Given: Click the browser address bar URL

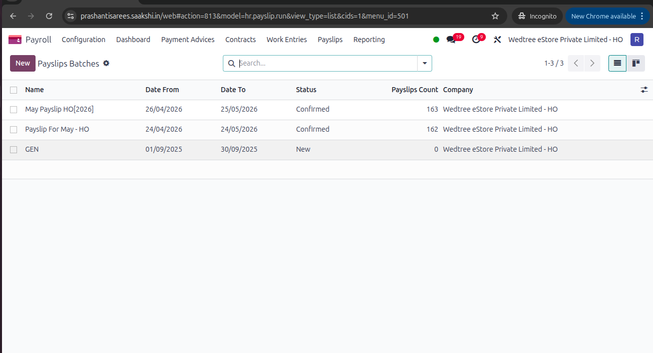Looking at the screenshot, I should [244, 16].
